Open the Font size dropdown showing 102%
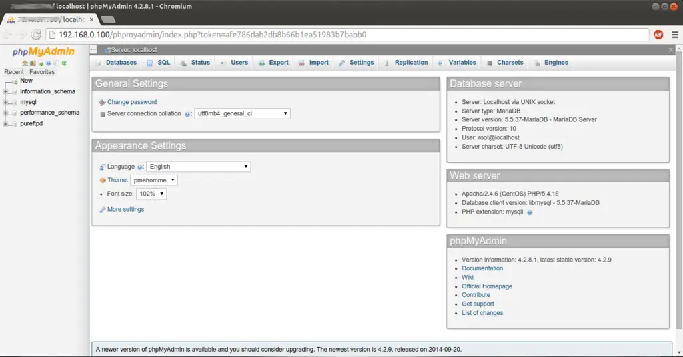This screenshot has width=683, height=357. [151, 194]
